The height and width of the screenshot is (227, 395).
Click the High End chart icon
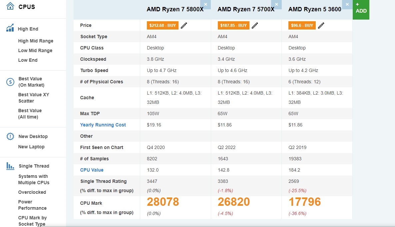pyautogui.click(x=10, y=28)
